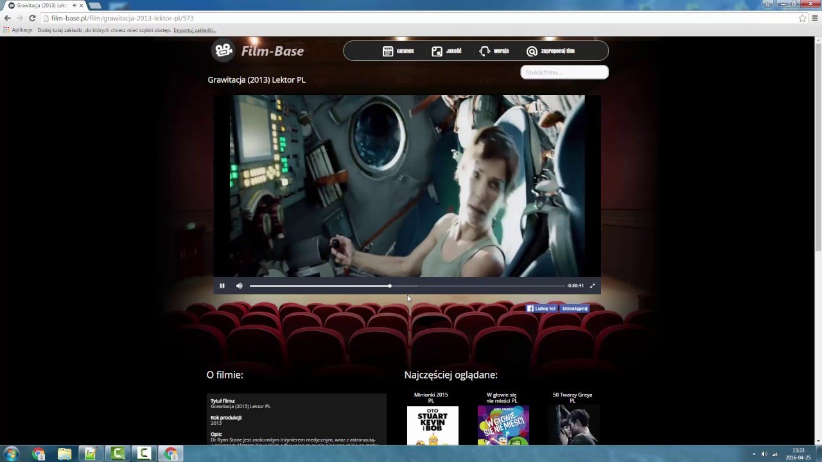Open the network status tray icon
This screenshot has height=462, width=822.
click(x=774, y=454)
